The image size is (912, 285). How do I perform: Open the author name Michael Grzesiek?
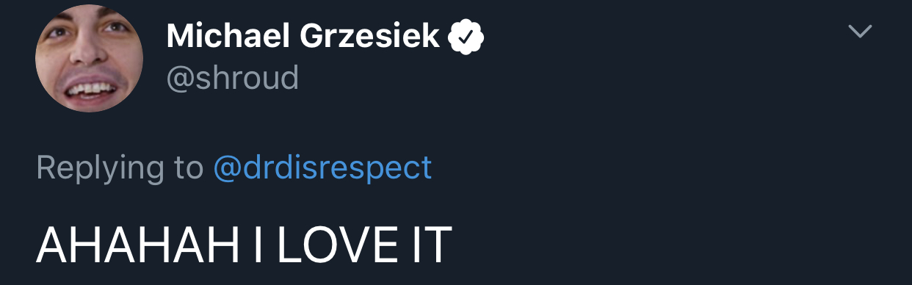[303, 36]
